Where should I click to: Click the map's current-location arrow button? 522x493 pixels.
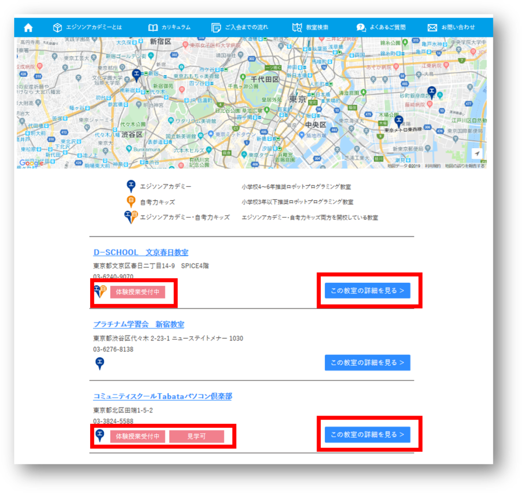tap(477, 154)
